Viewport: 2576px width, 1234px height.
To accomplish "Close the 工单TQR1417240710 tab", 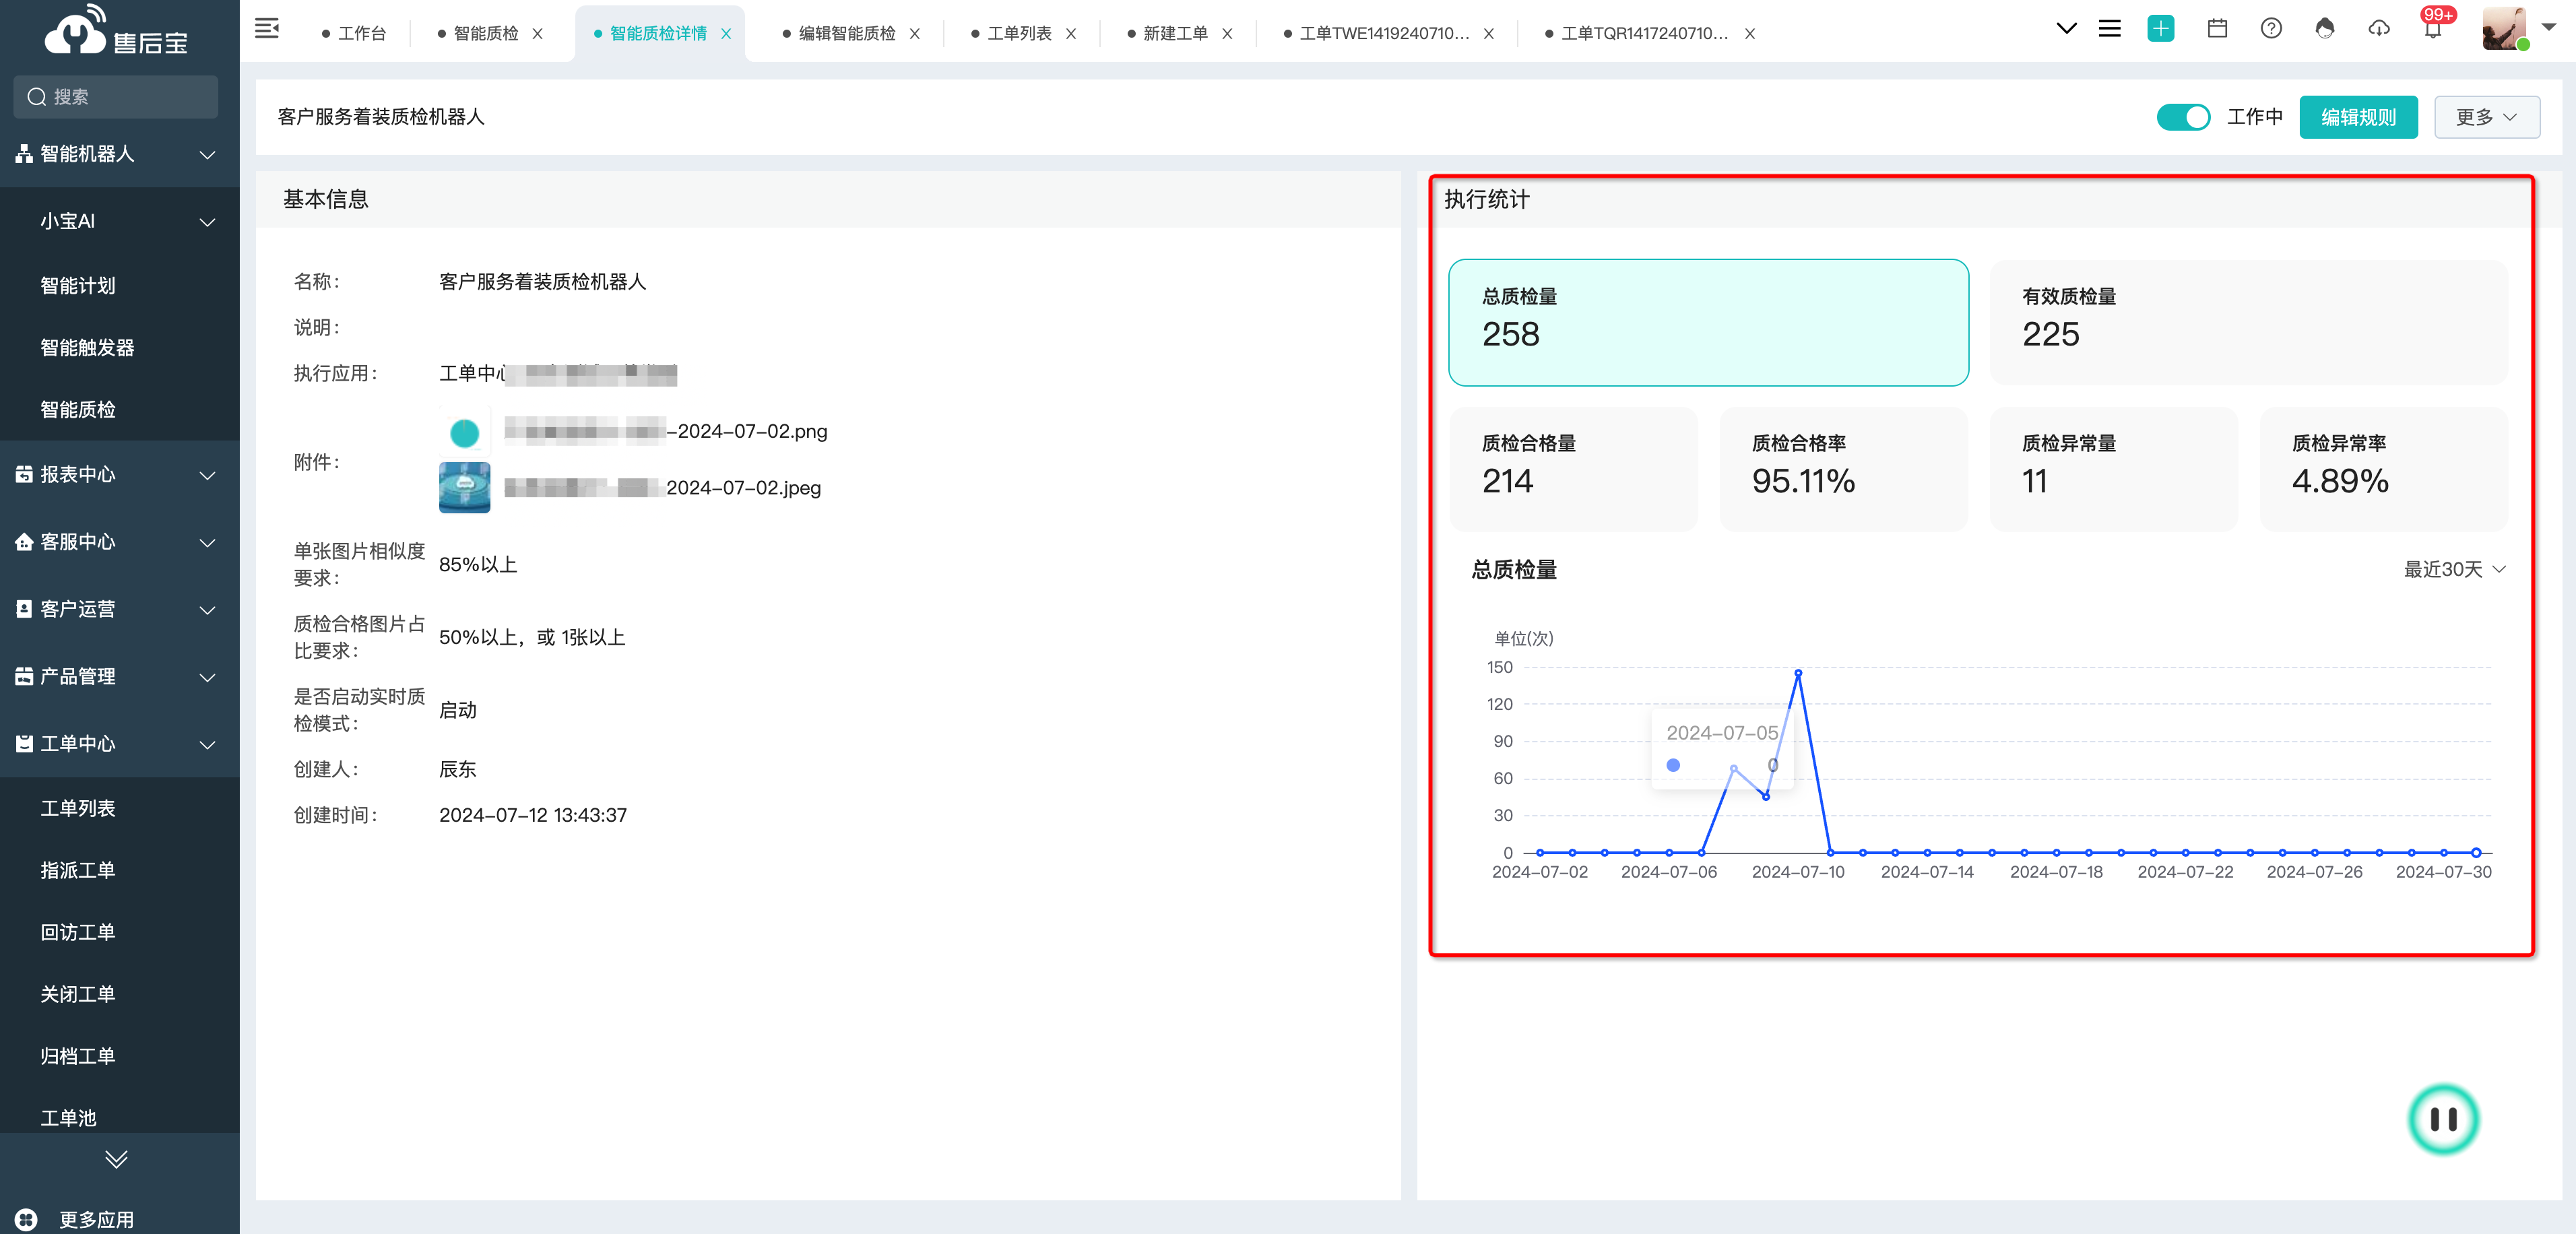I will coord(1750,33).
